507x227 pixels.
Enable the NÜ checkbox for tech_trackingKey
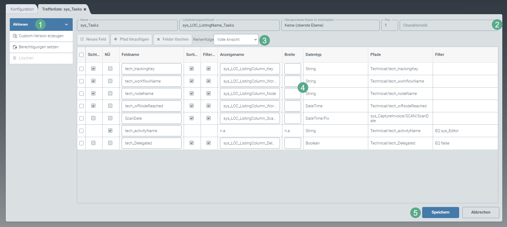110,69
